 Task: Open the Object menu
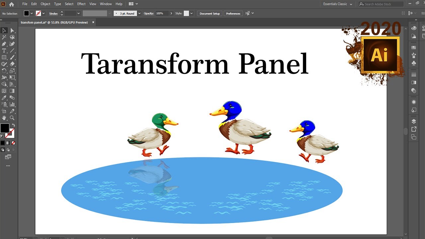pos(45,4)
